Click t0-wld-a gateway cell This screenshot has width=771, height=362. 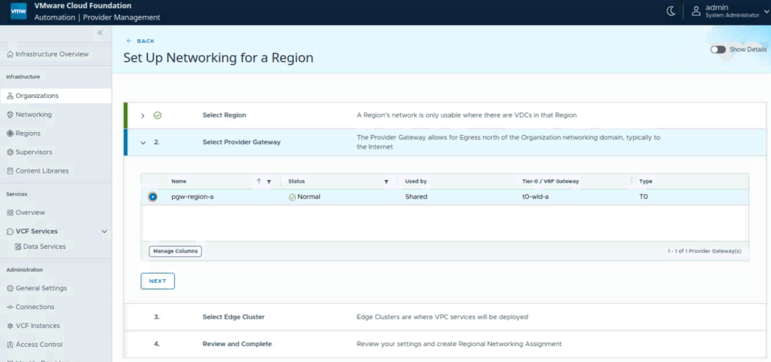point(535,197)
